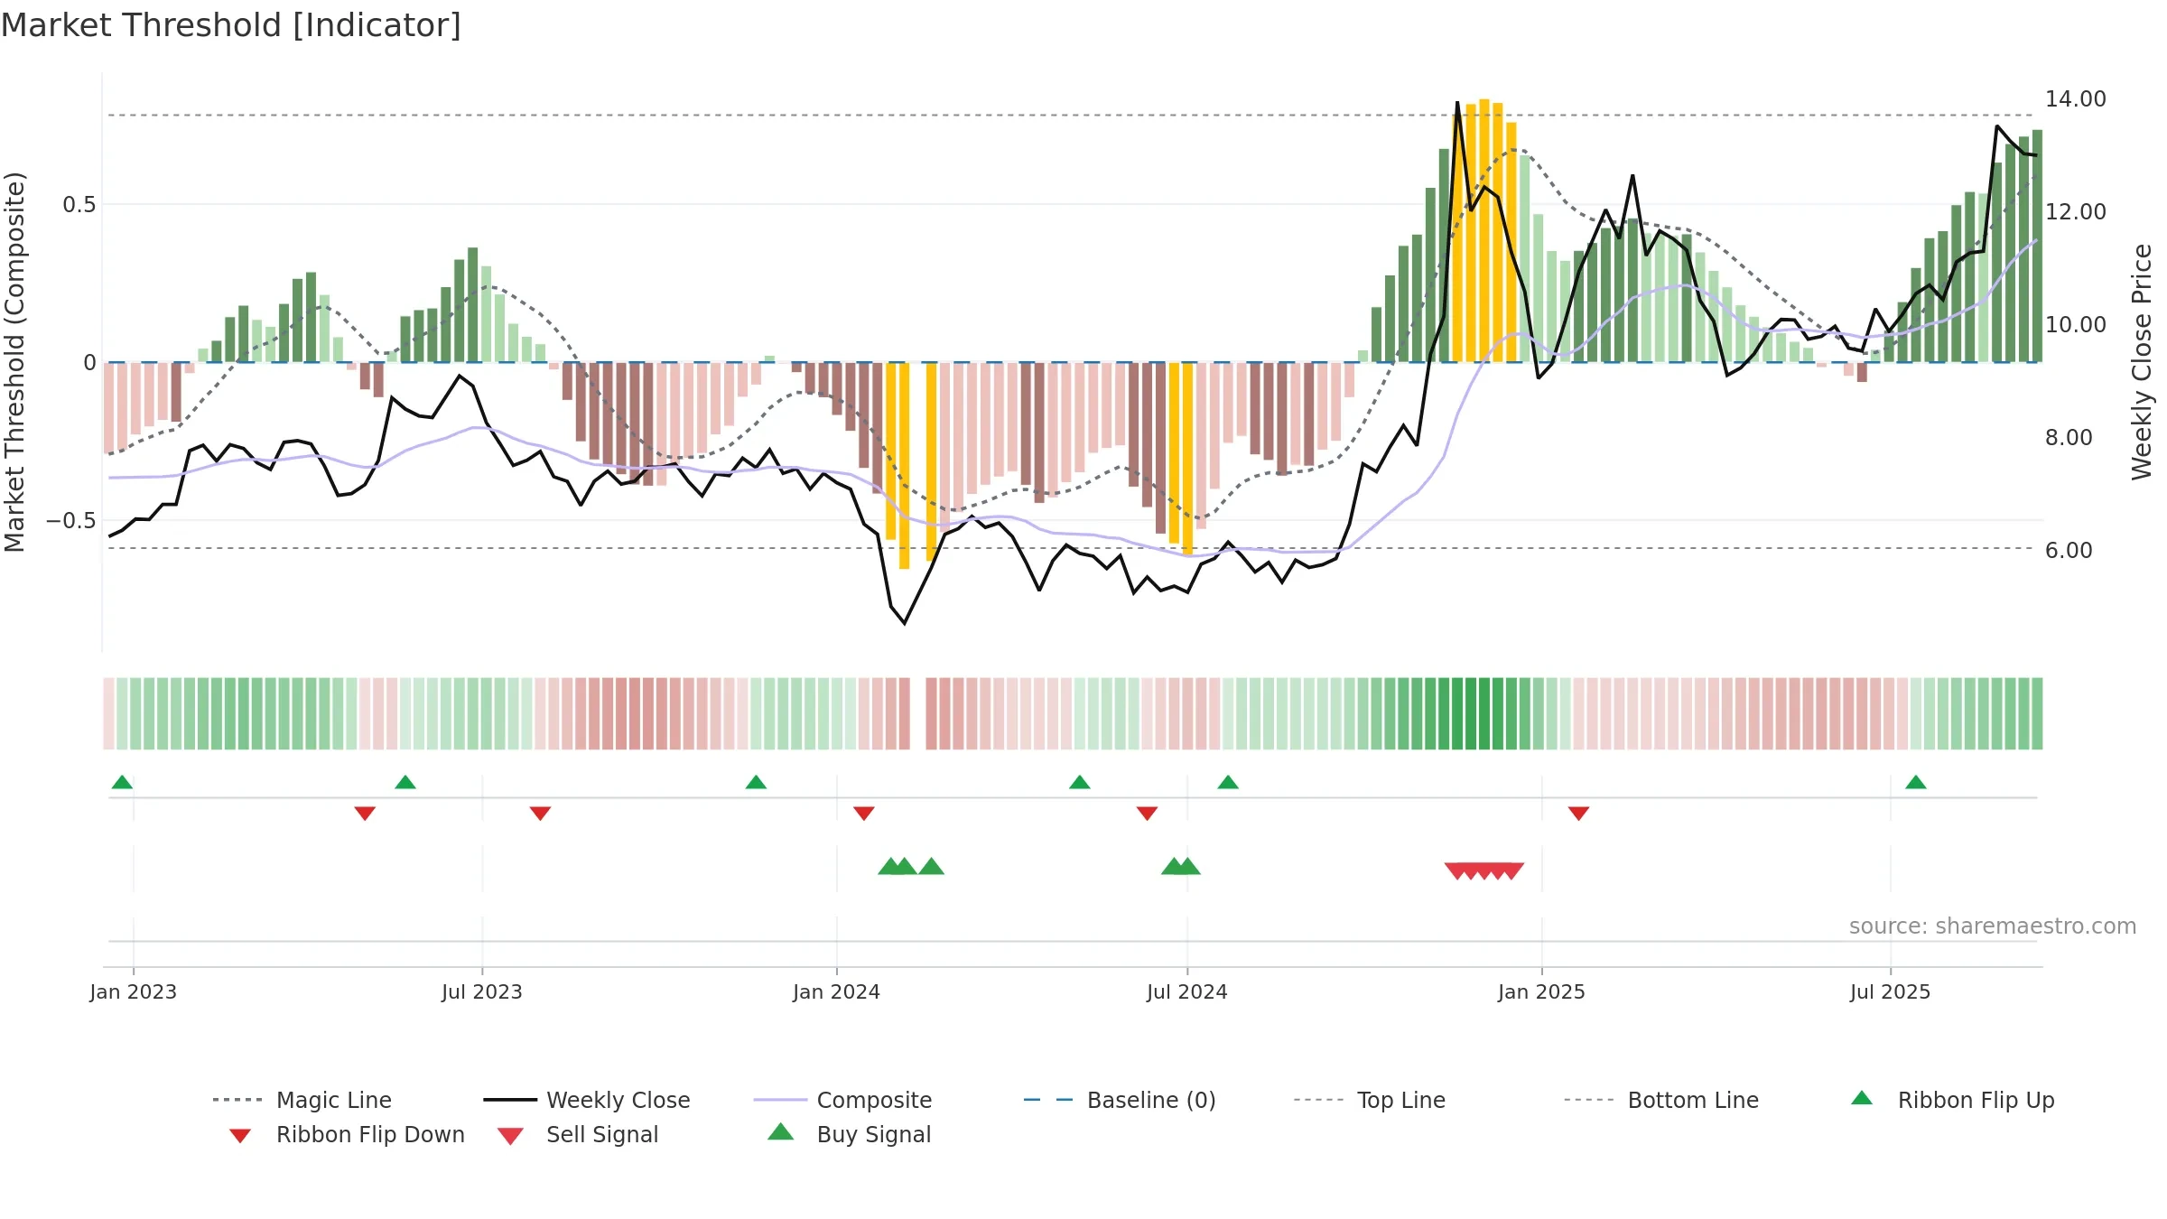Toggle the Ribbon Flip Up legend entry
The width and height of the screenshot is (2167, 1219).
(1952, 1100)
